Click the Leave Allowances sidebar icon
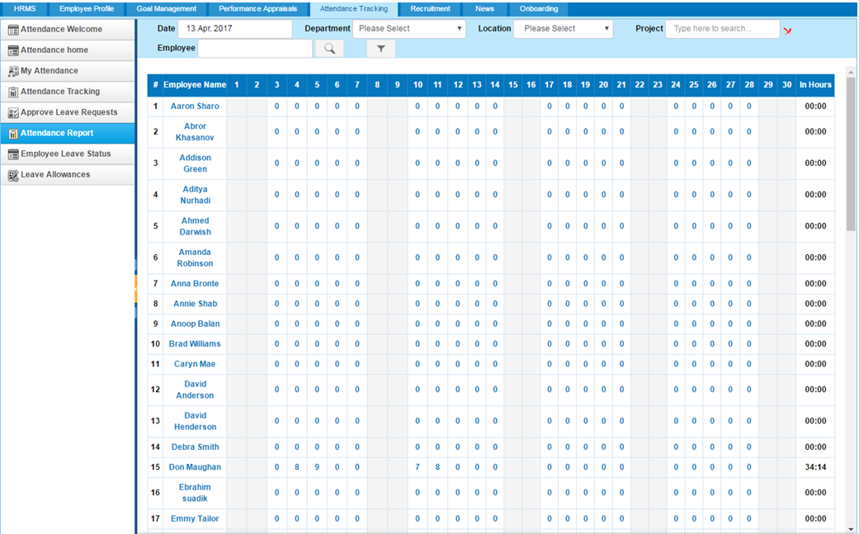859x534 pixels. 13,175
